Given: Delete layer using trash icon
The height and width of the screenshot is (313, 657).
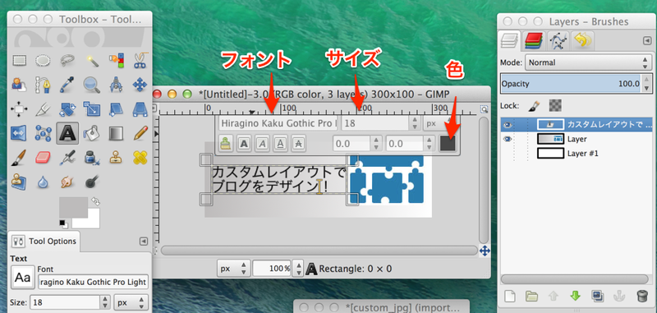Looking at the screenshot, I should pos(641,297).
